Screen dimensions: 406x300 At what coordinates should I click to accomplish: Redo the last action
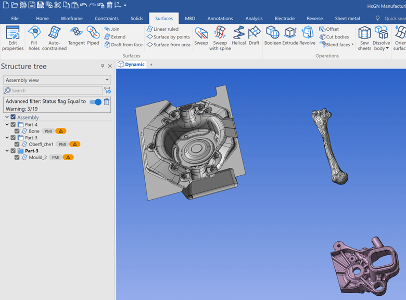click(x=92, y=5)
